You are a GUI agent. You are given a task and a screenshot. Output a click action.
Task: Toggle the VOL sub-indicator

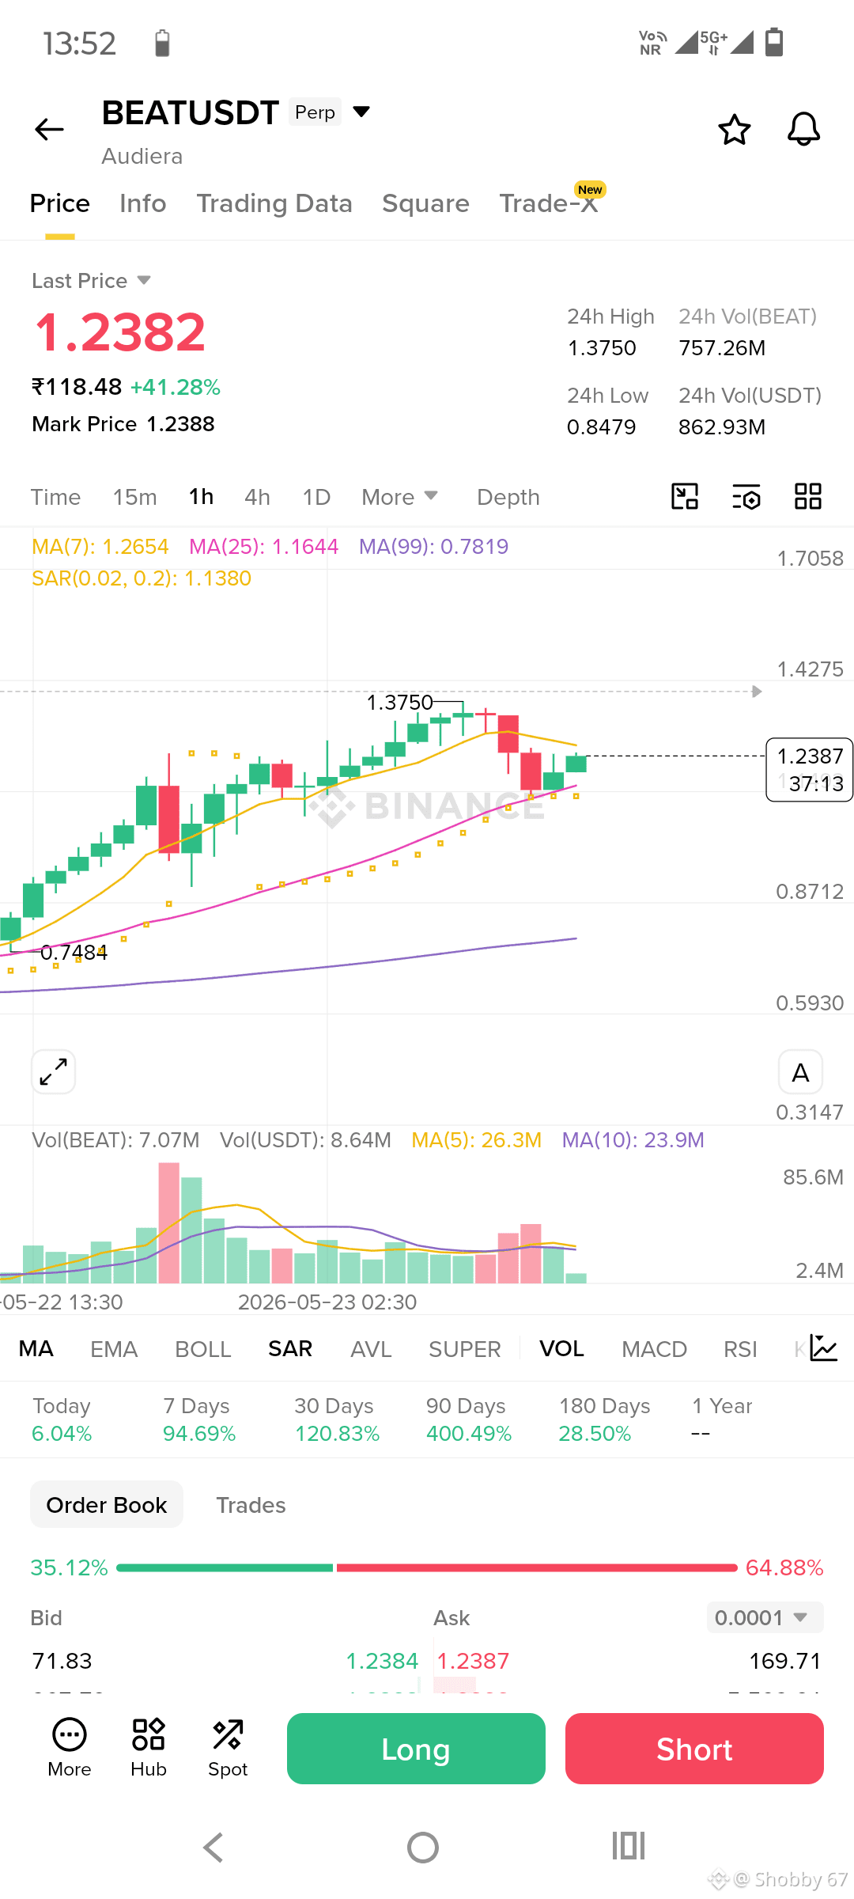(561, 1348)
